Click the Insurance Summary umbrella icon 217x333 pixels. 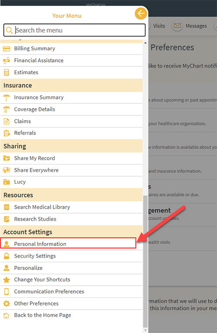point(7,98)
